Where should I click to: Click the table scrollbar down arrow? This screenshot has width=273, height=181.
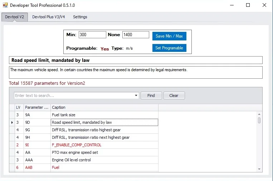pyautogui.click(x=259, y=169)
